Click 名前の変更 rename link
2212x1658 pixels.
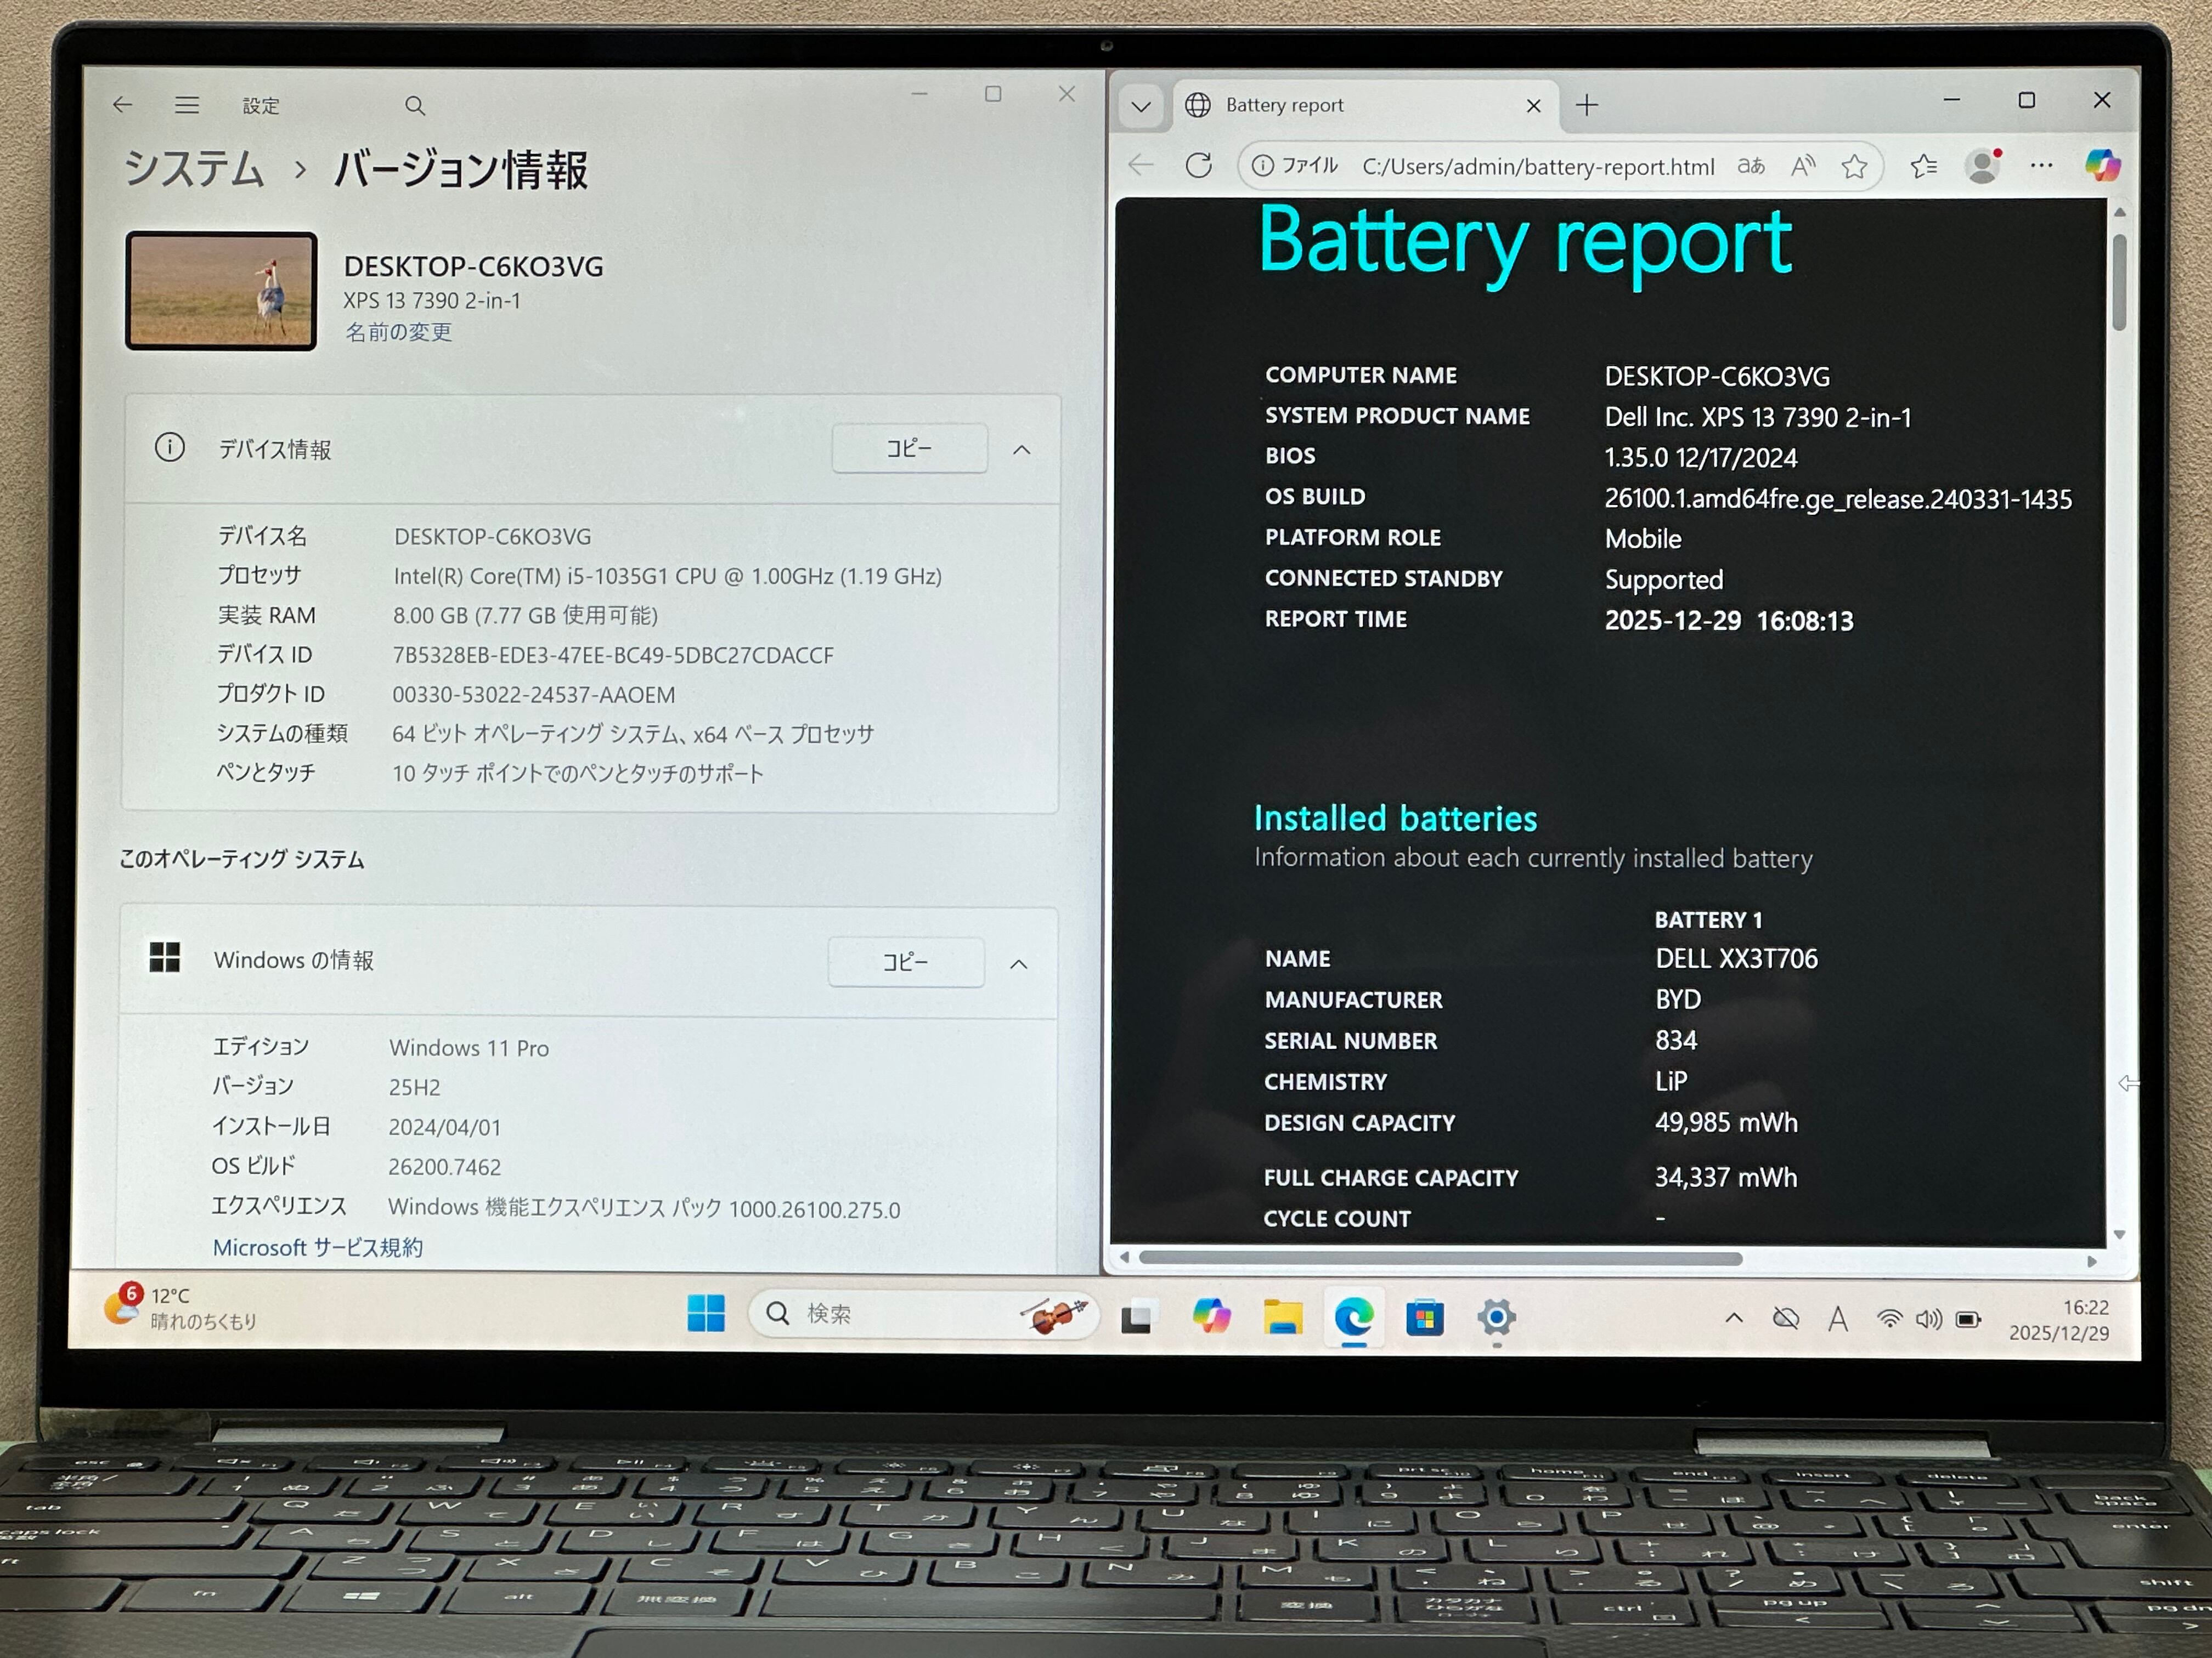[x=398, y=332]
